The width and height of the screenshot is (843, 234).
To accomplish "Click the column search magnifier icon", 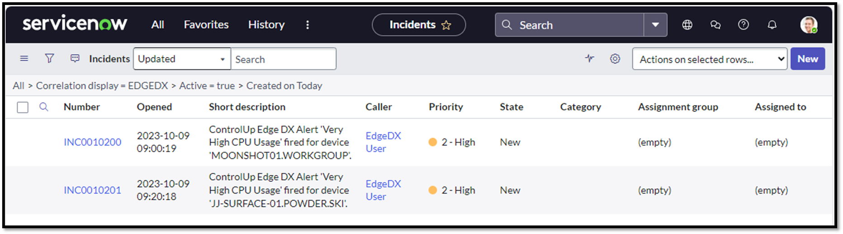I will 44,107.
